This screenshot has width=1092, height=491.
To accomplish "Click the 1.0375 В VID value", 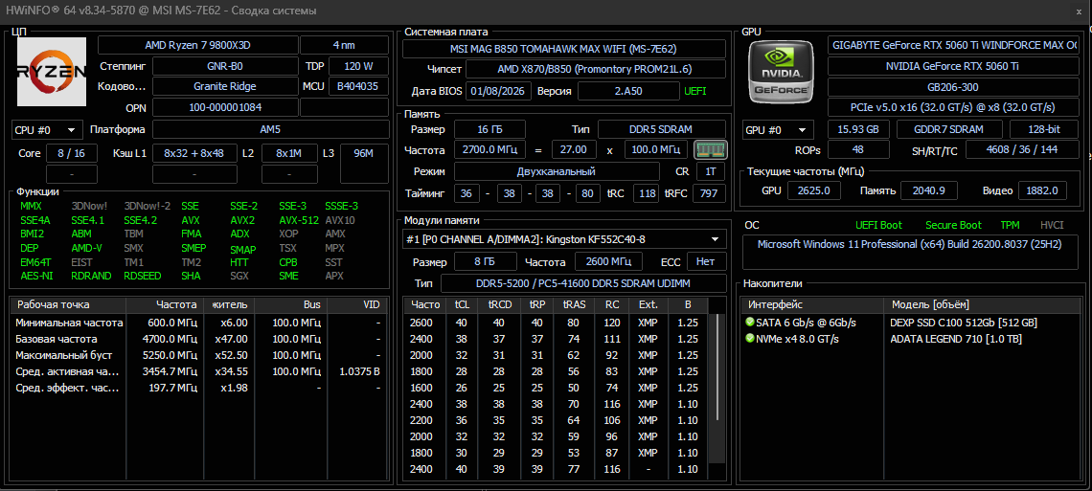I will tap(359, 371).
